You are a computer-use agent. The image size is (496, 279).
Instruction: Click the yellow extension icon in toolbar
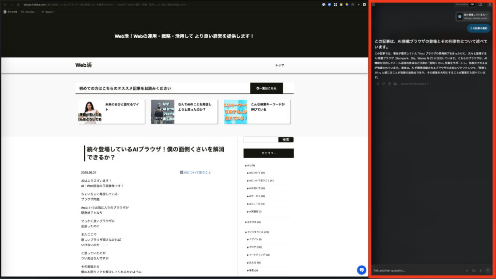341,5
